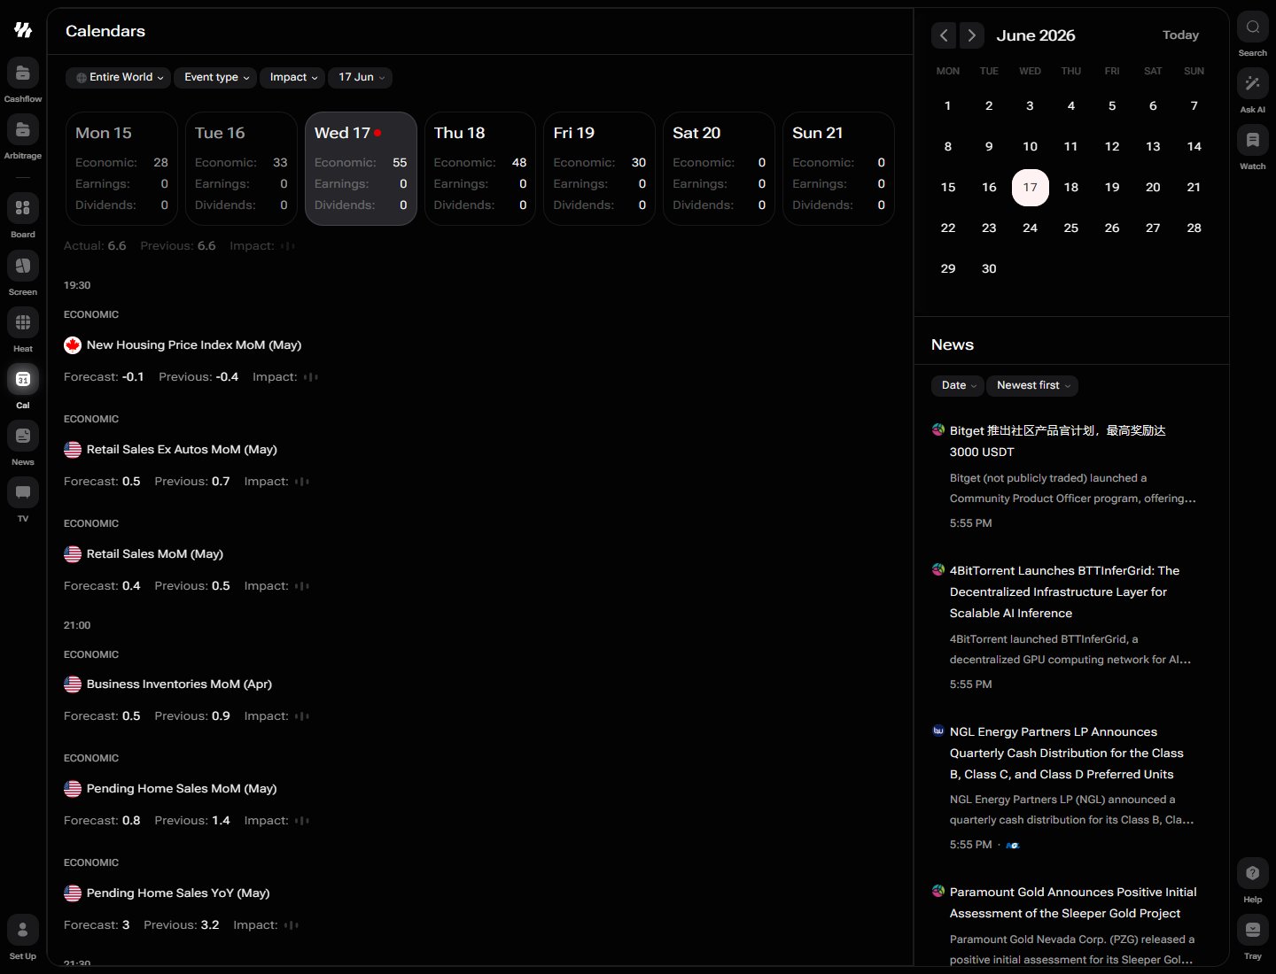
Task: Select the Tue 16 day card
Action: [x=241, y=168]
